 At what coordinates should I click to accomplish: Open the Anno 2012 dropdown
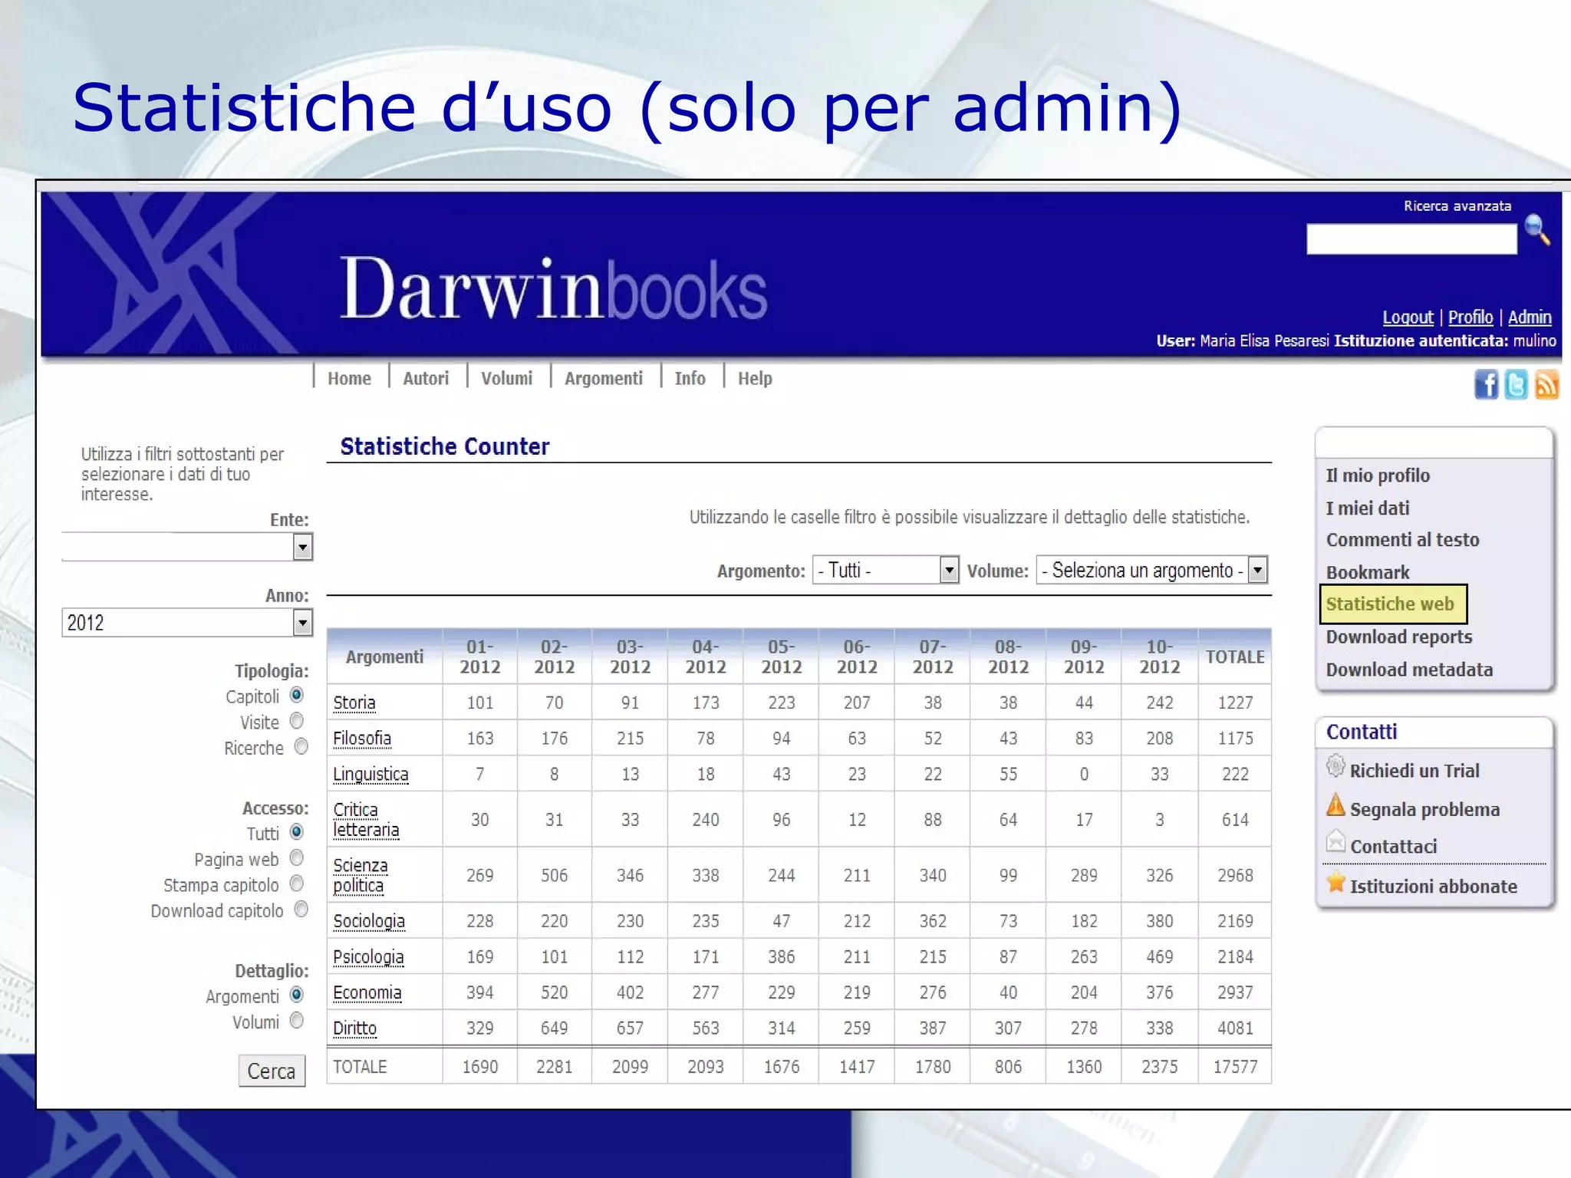pos(187,623)
